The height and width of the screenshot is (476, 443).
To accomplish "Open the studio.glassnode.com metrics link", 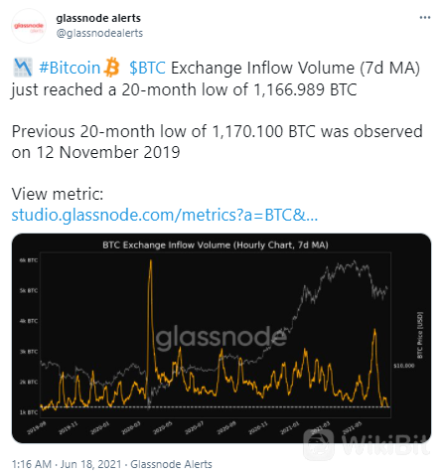I will point(165,215).
